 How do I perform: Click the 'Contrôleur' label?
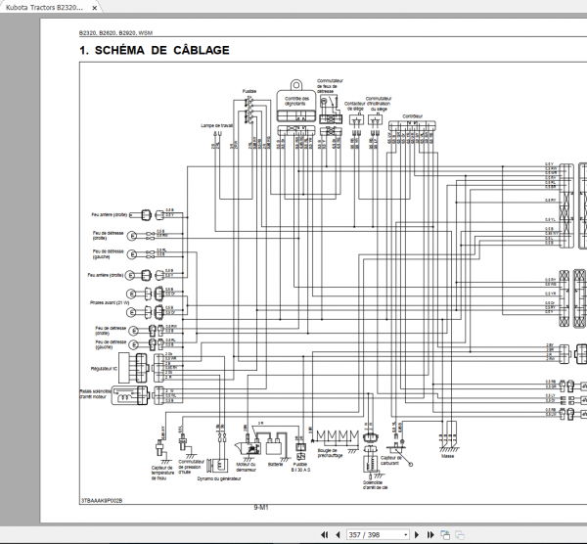[x=412, y=116]
